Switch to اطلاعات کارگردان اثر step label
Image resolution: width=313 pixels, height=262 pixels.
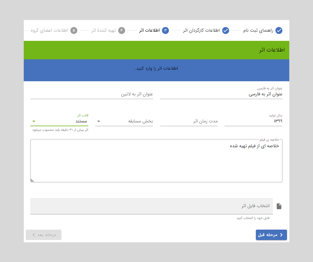(201, 31)
